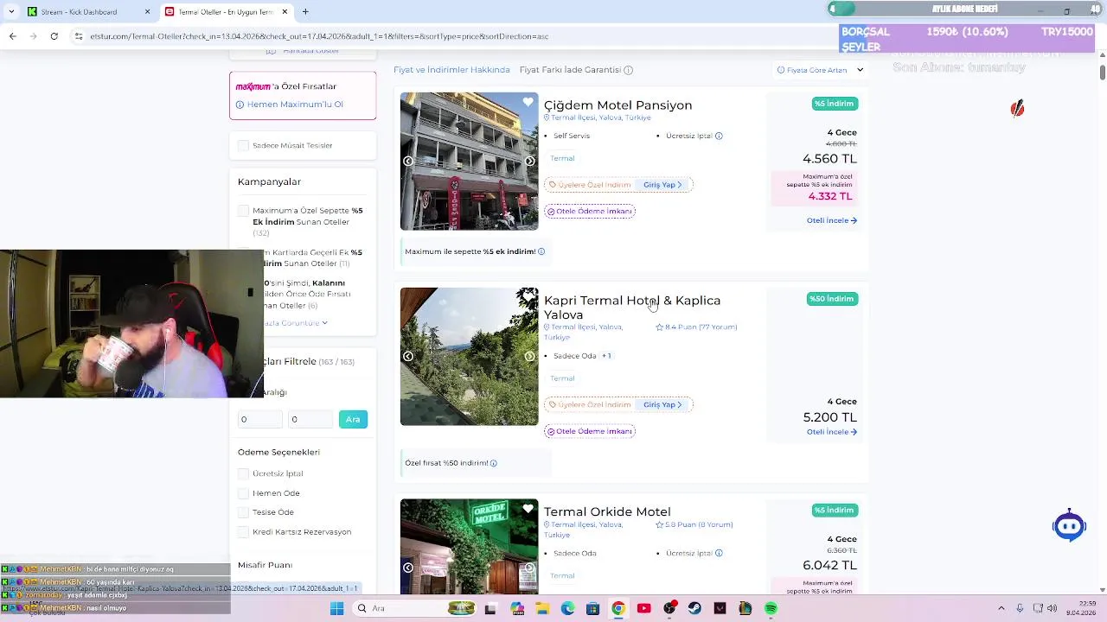Click maximum price input field
The width and height of the screenshot is (1107, 622).
click(x=310, y=419)
